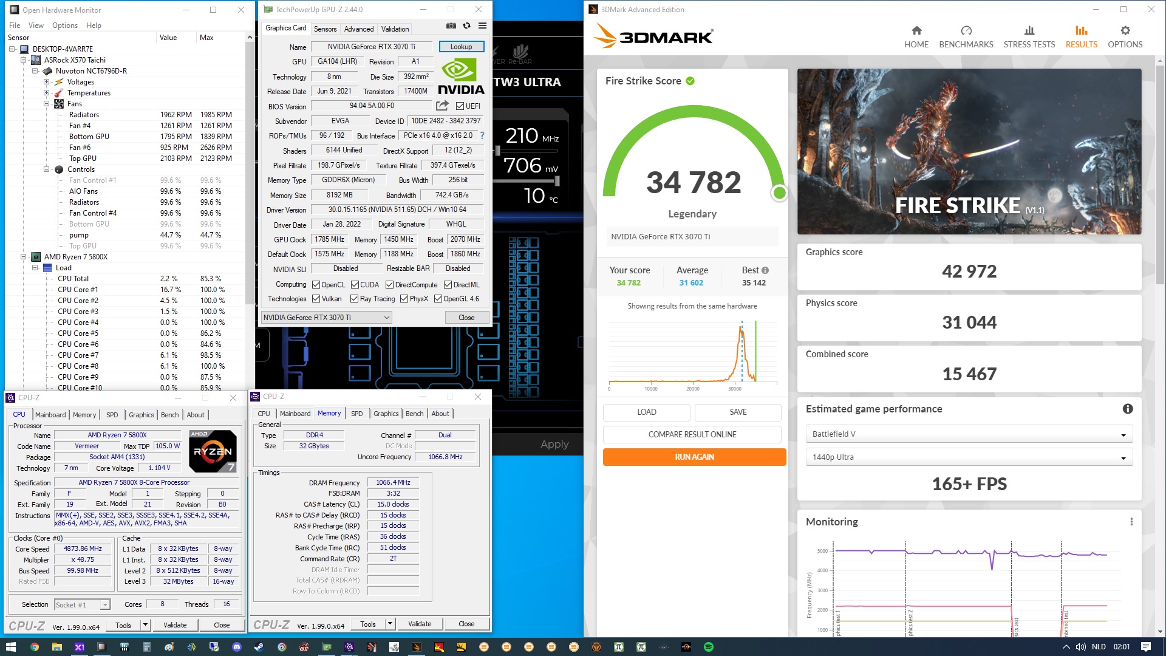This screenshot has height=656, width=1166.
Task: Click green validation check beside Fire Strike Score
Action: pos(690,81)
